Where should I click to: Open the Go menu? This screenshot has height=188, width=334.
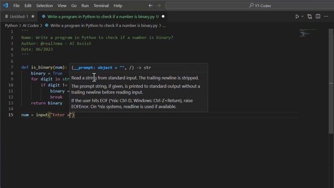click(74, 6)
